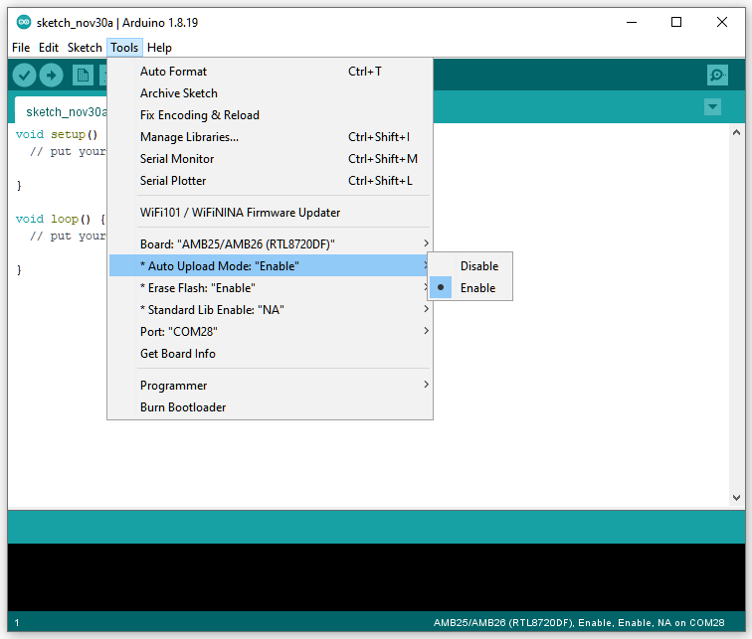Open the File menu

(x=21, y=48)
